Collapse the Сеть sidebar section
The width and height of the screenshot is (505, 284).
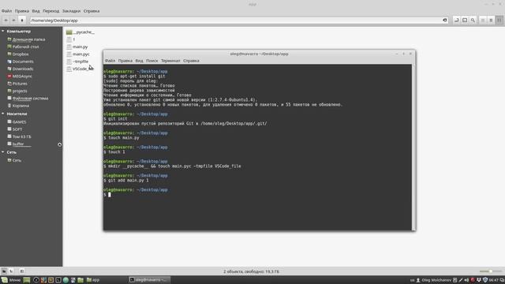(3, 152)
